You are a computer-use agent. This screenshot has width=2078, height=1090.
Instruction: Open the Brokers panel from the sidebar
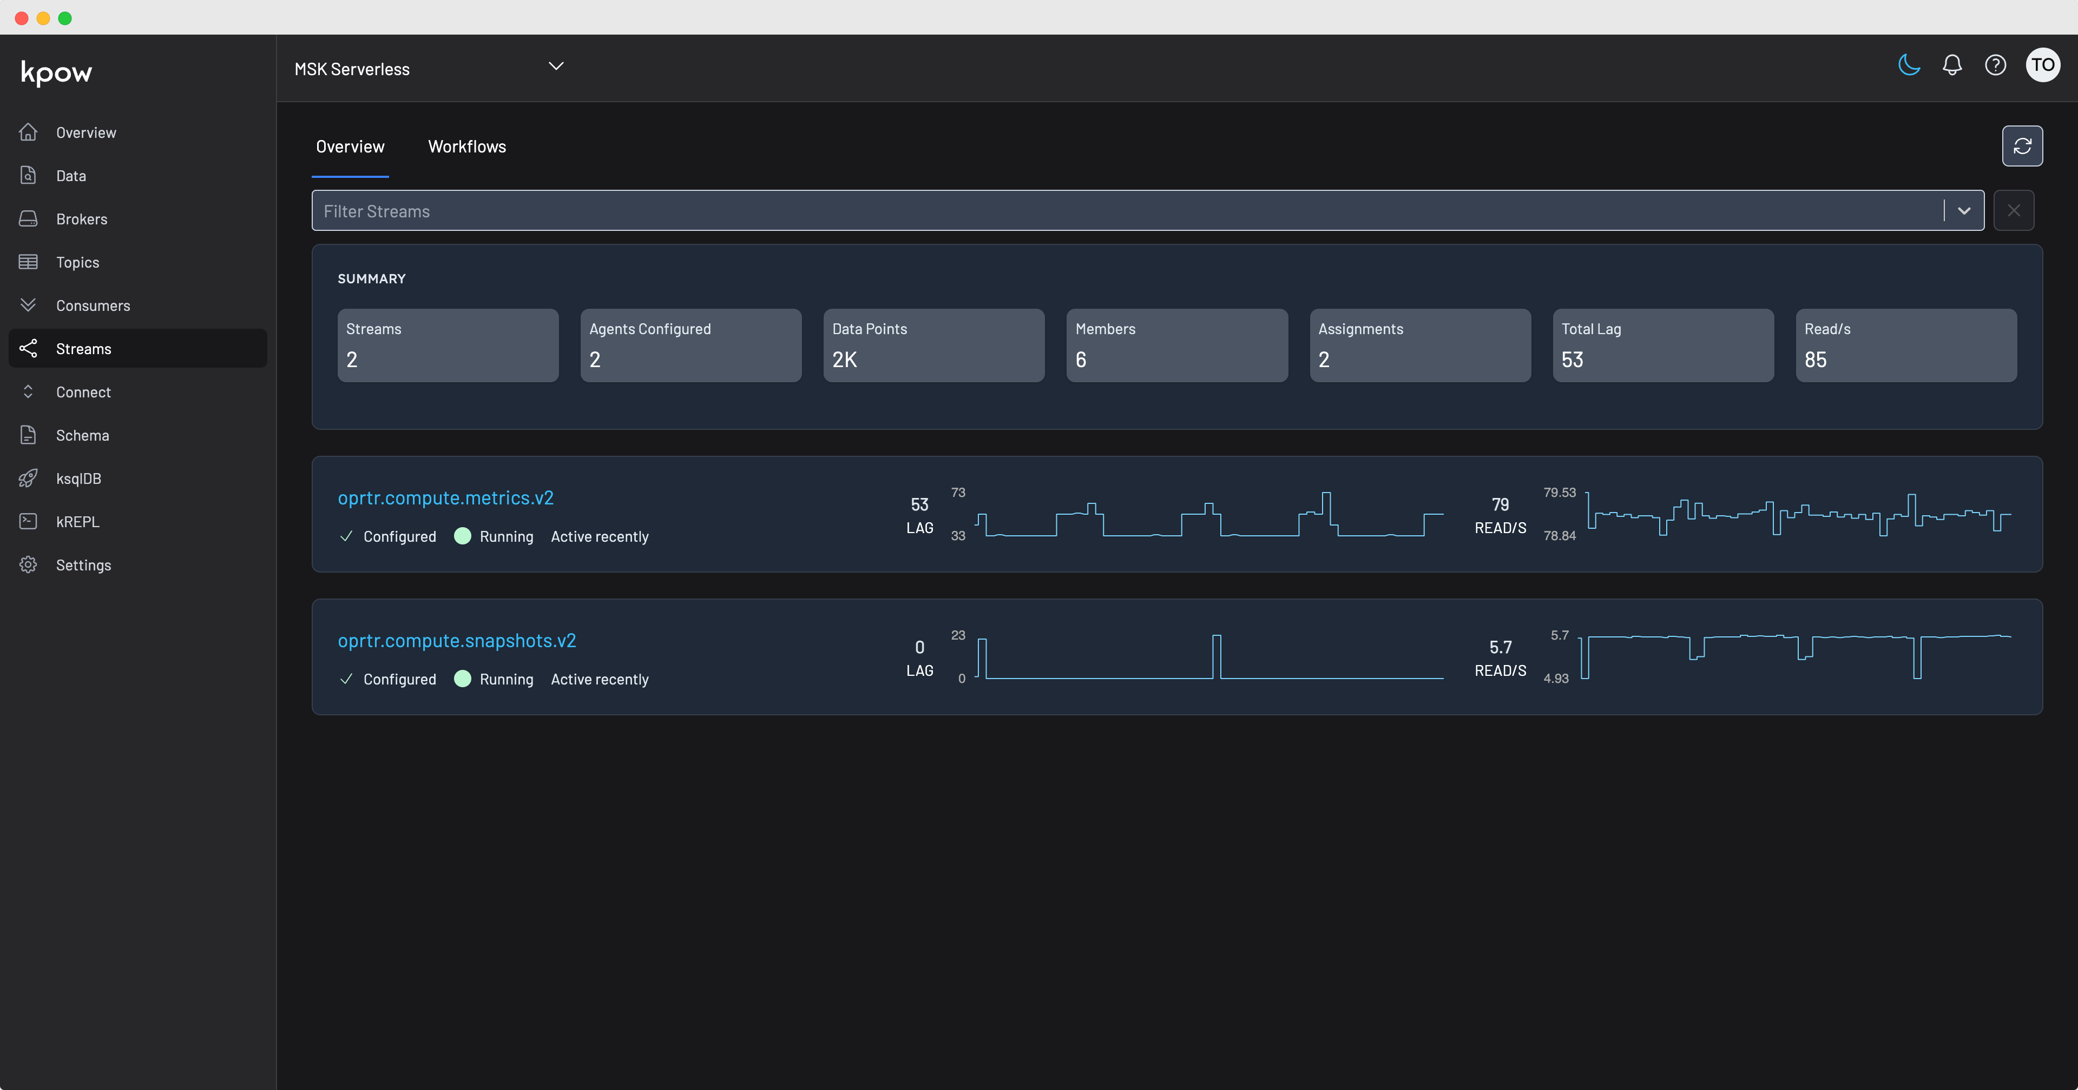(x=28, y=218)
